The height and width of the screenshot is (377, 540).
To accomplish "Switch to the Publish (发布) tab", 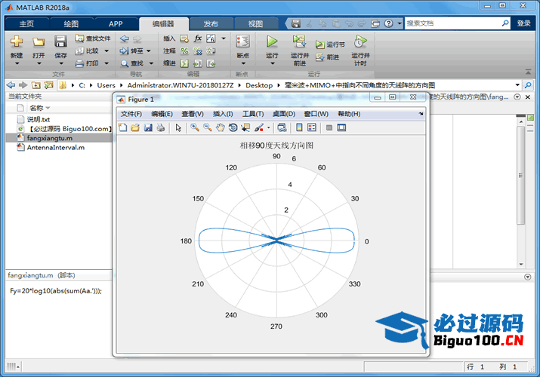I will (x=211, y=23).
